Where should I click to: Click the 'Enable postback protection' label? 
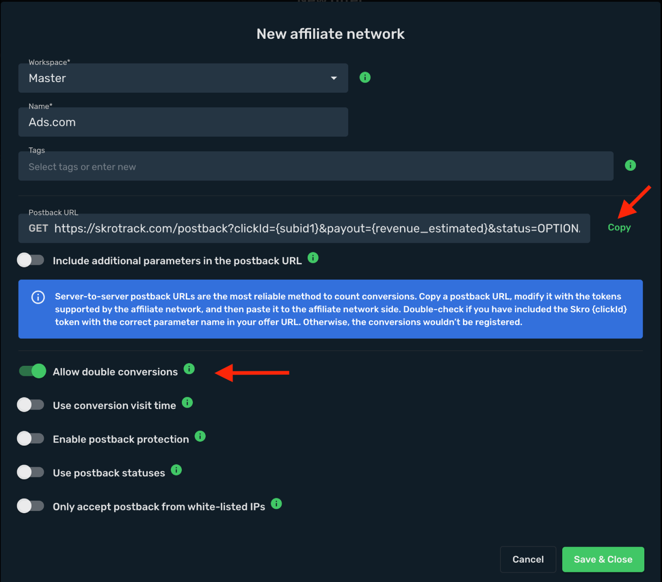pos(121,439)
